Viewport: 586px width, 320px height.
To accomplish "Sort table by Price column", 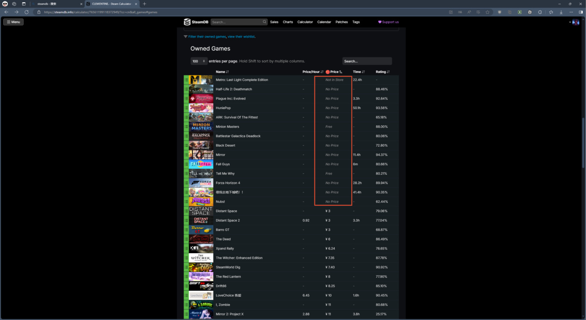I will coord(334,72).
